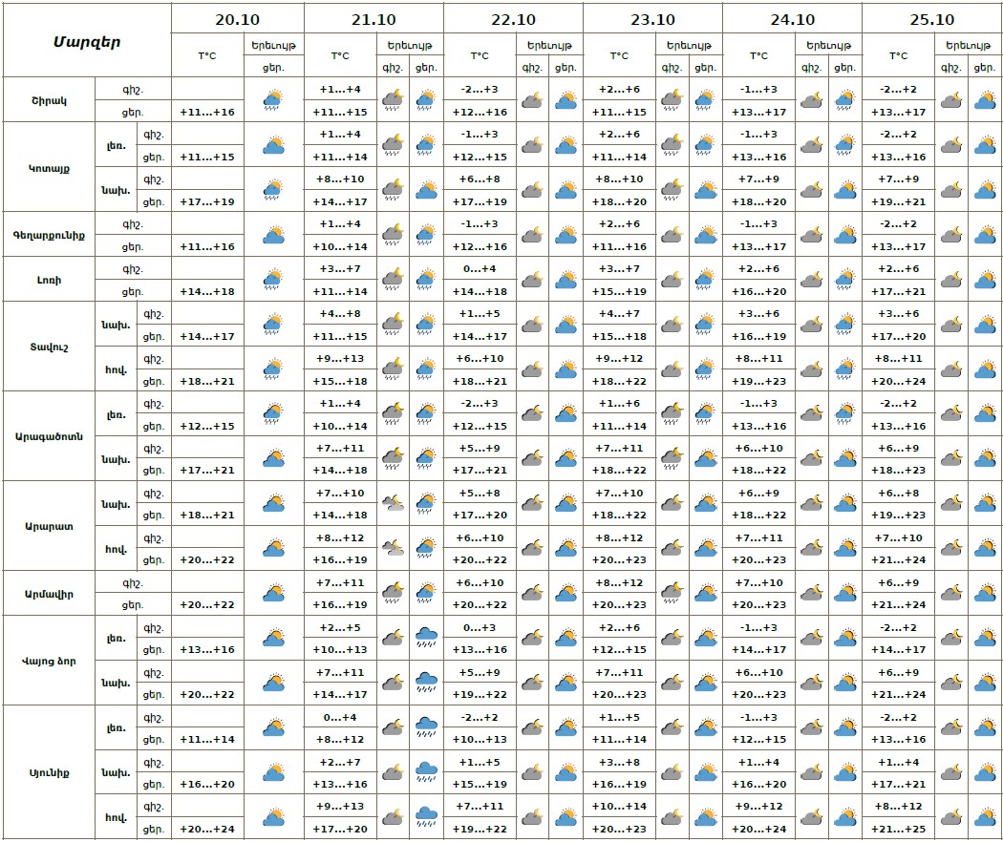The width and height of the screenshot is (1003, 842).
Task: Select the 23.10 date column header
Action: 652,19
